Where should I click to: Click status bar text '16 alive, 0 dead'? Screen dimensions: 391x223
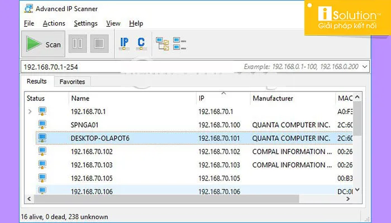(x=44, y=217)
